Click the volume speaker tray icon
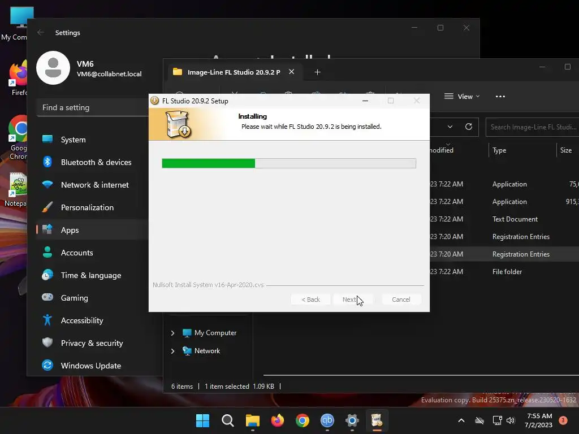Screen dimensions: 579x434 pos(511,420)
